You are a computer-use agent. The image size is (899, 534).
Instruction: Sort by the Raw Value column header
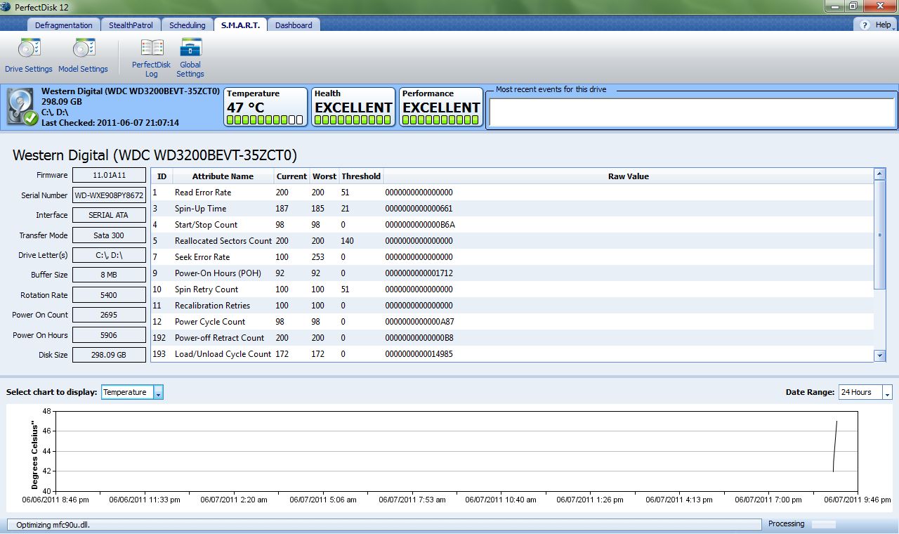click(629, 176)
